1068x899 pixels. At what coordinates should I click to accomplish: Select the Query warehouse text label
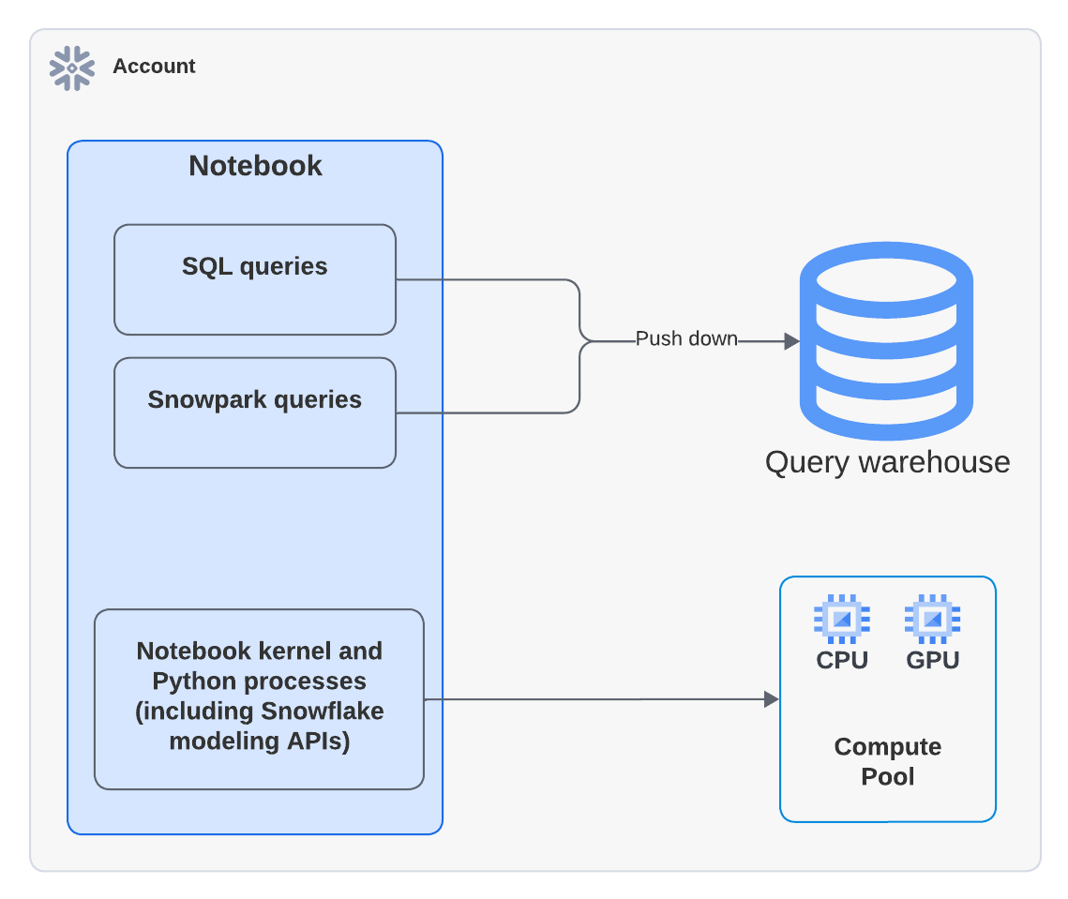coord(887,462)
